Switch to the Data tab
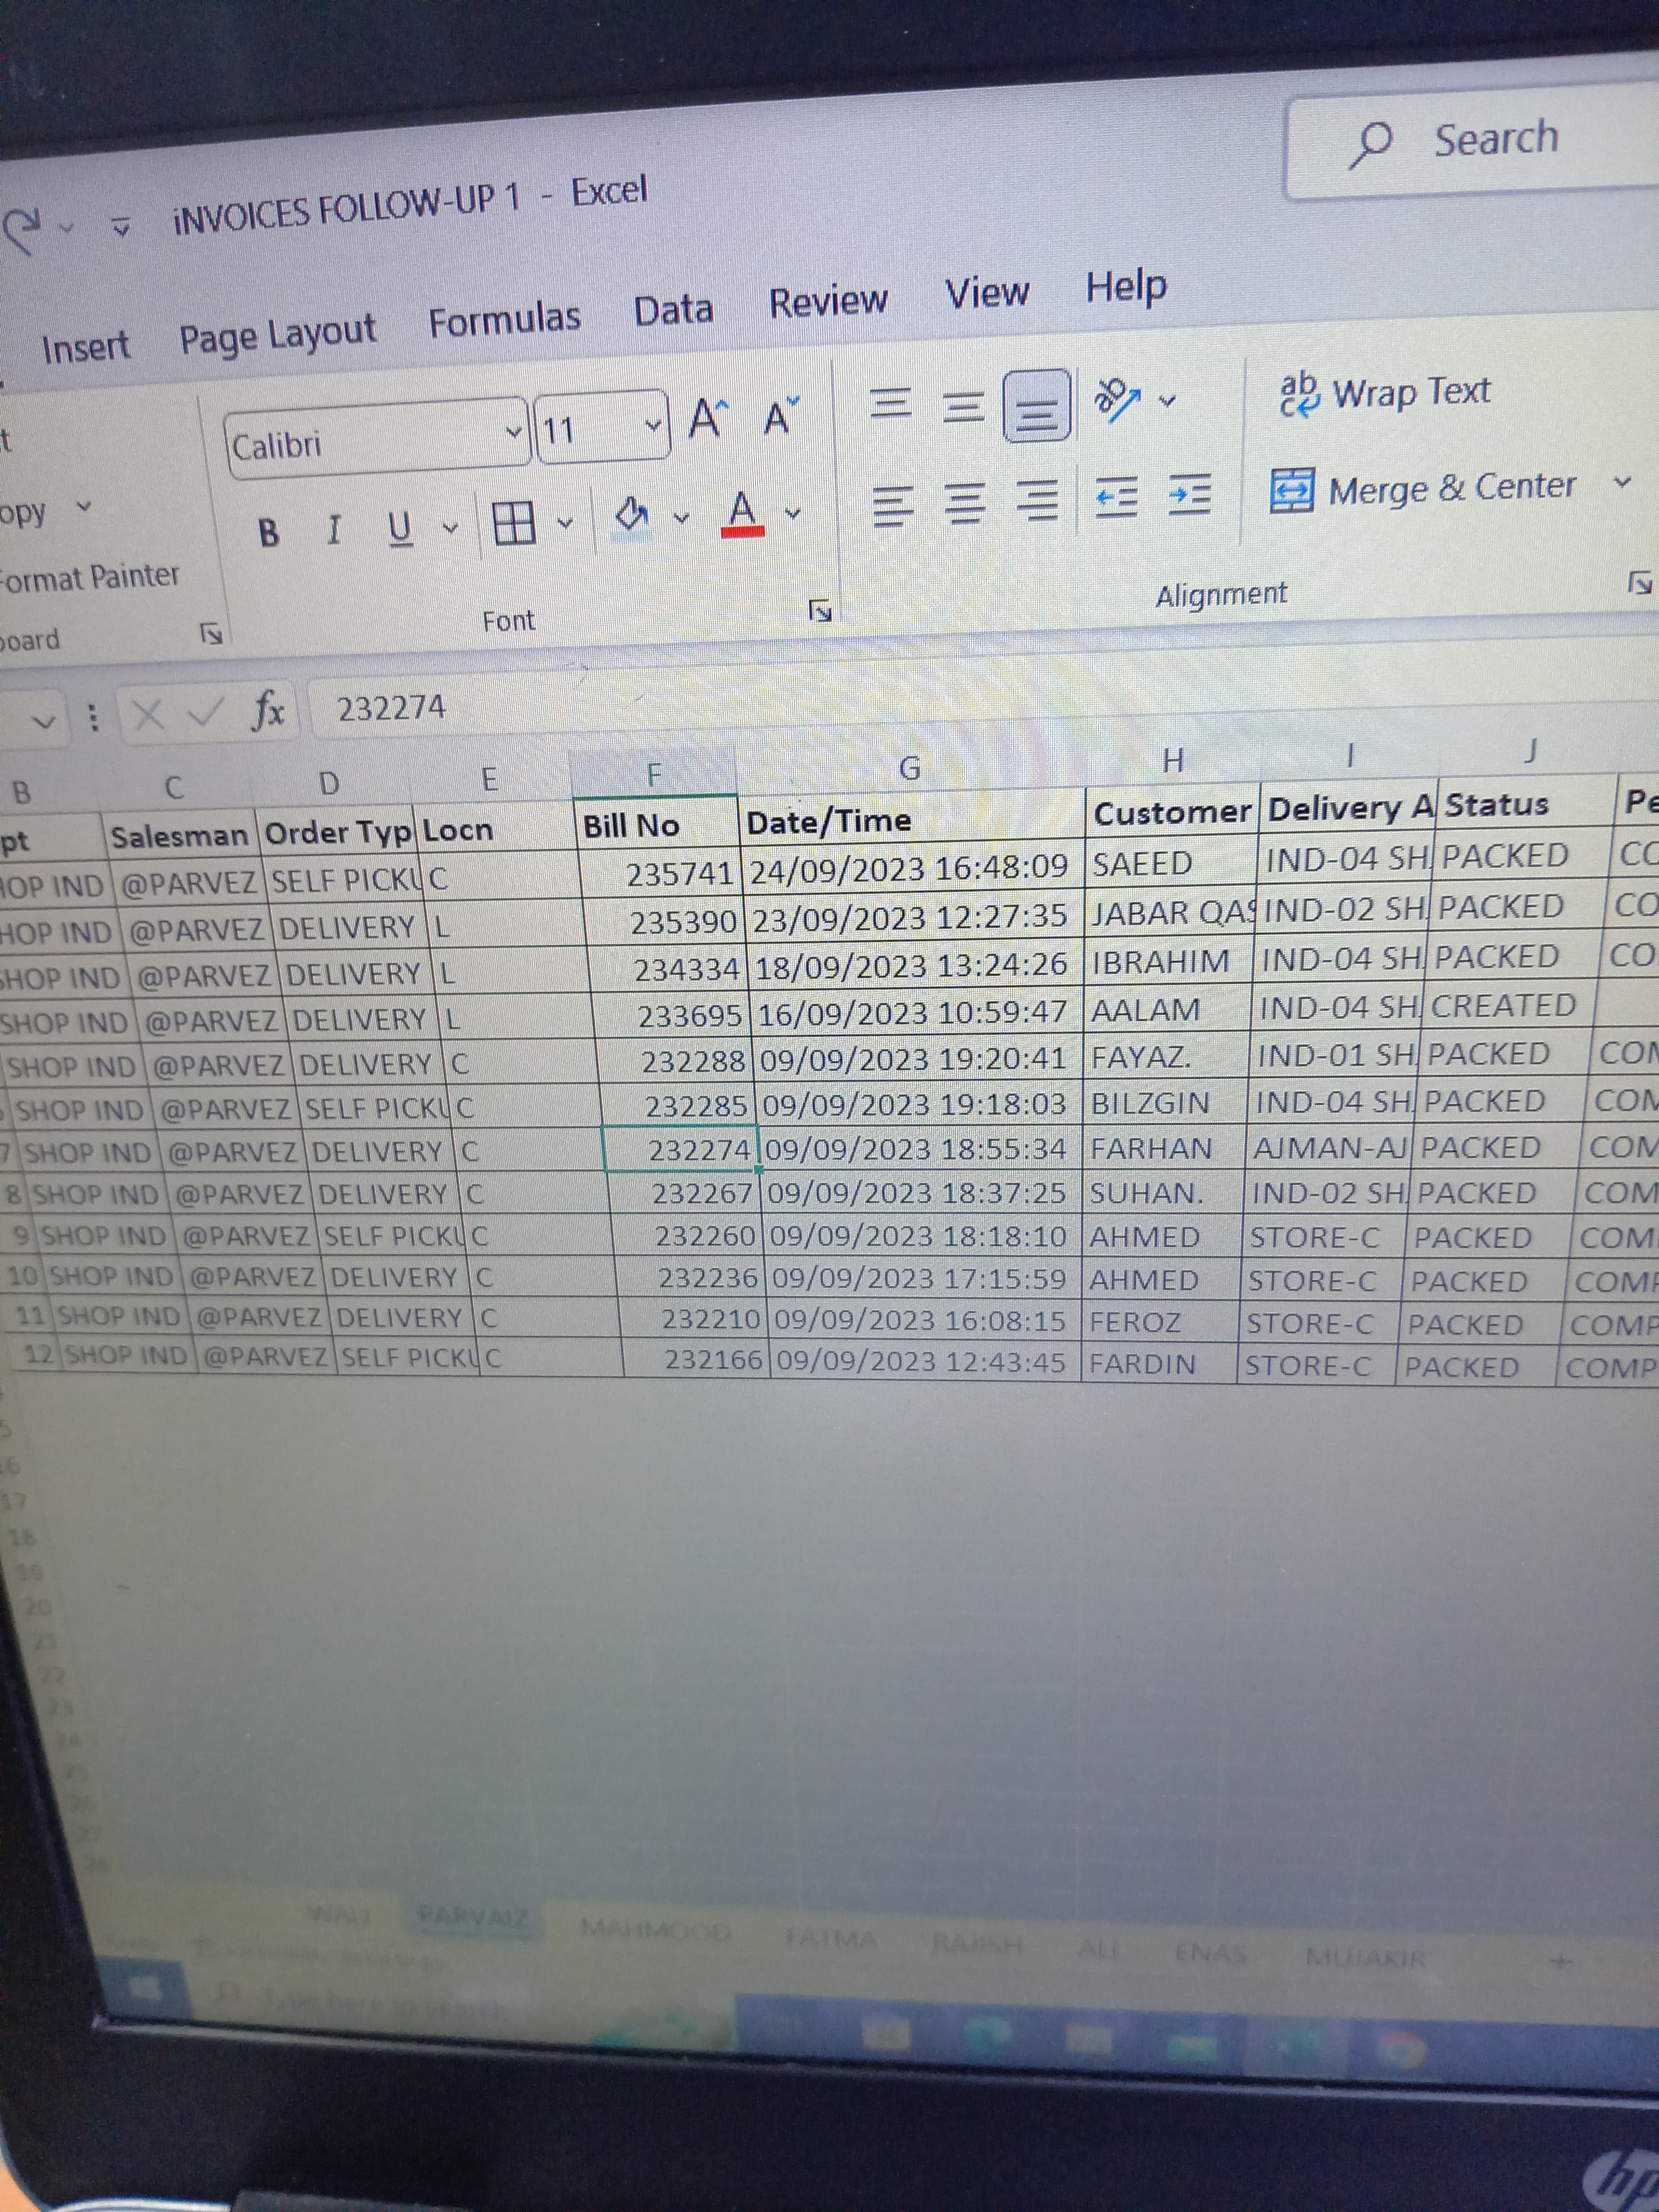1659x2212 pixels. (673, 309)
